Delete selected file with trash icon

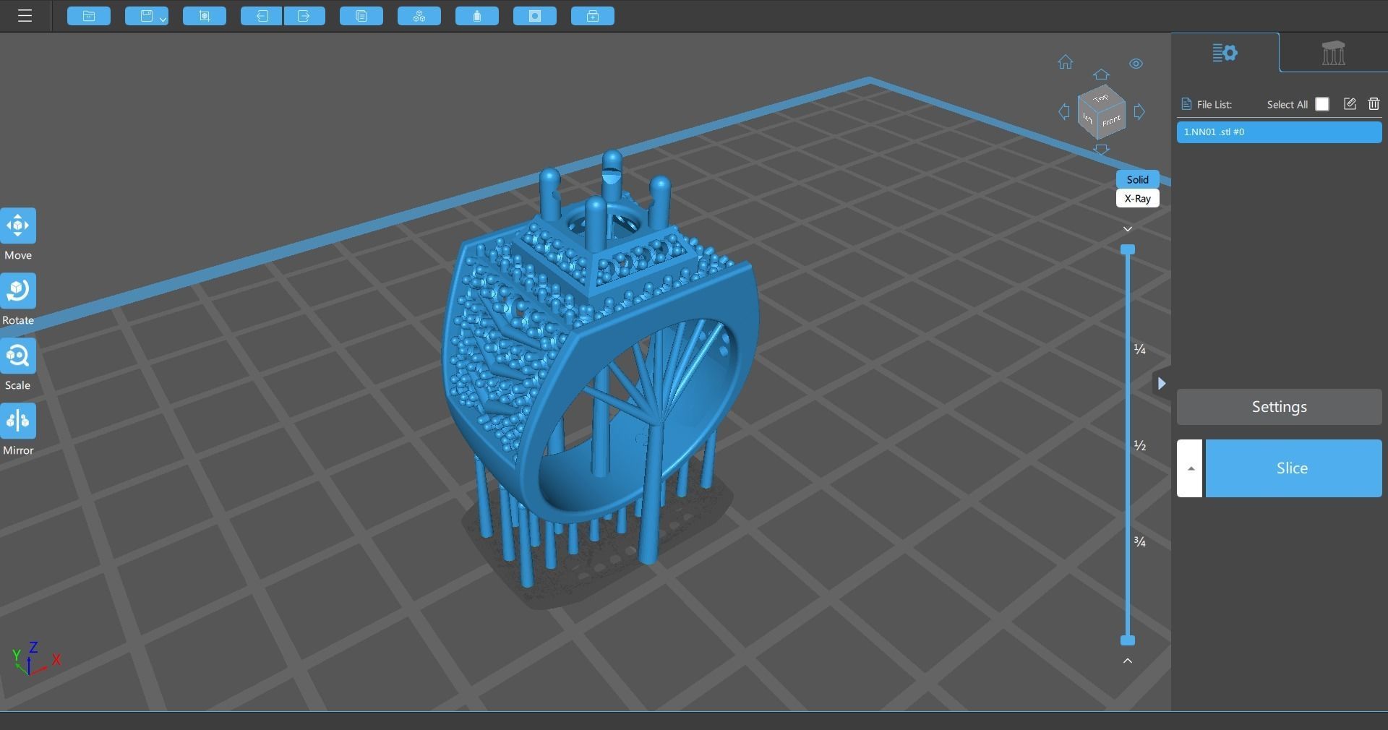[1374, 104]
